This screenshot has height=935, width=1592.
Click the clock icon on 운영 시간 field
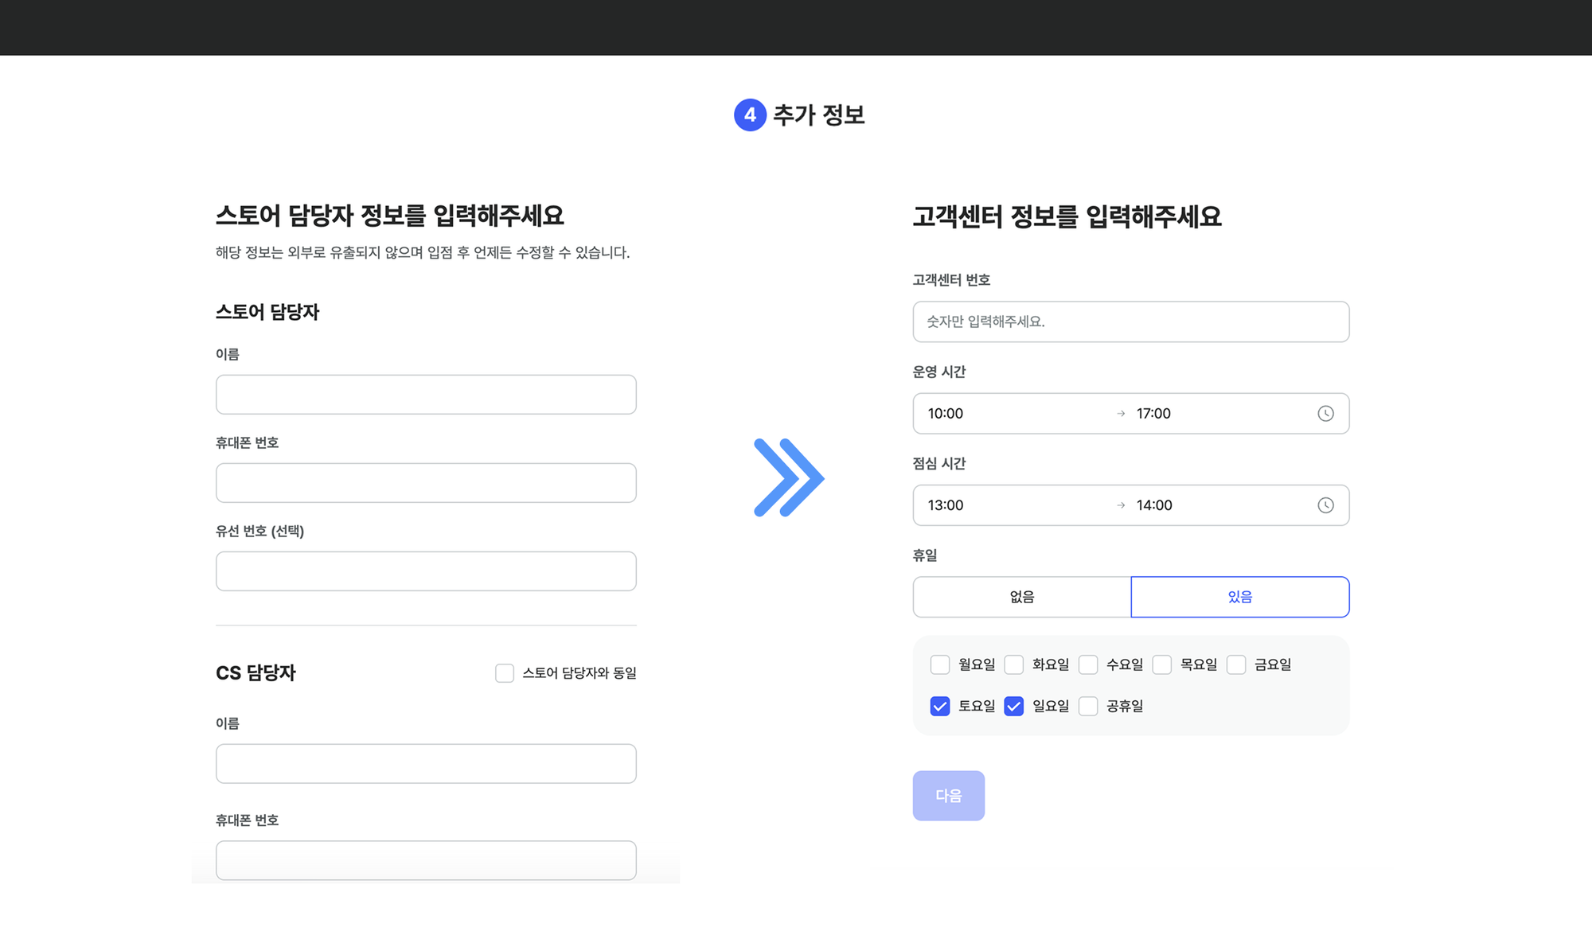[1325, 413]
